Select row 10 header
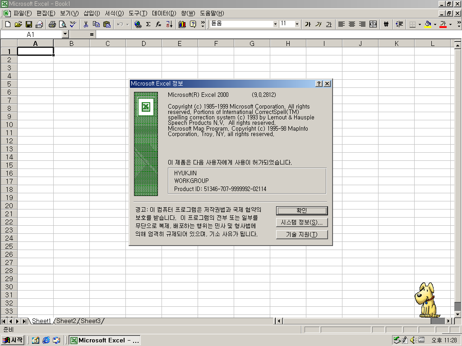462x346 pixels. point(9,124)
